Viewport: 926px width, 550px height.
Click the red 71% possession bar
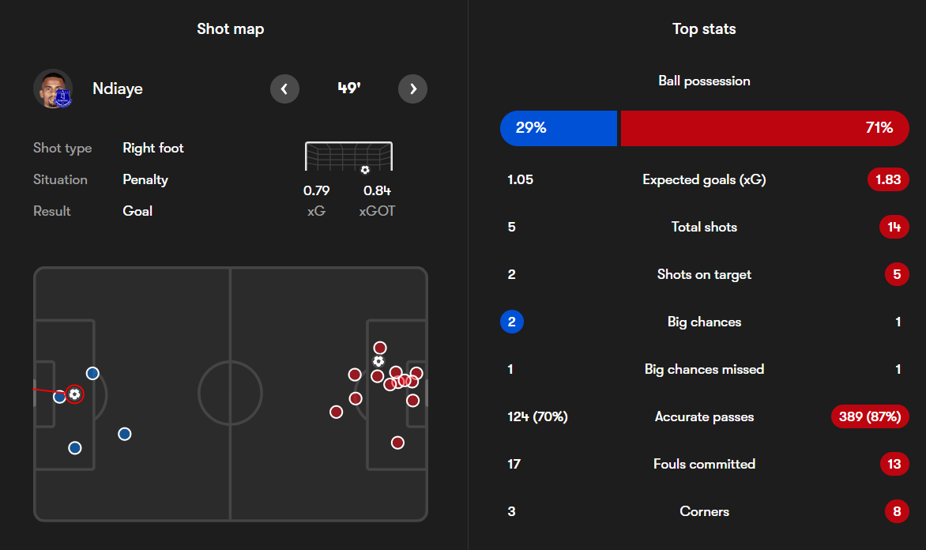coord(765,128)
